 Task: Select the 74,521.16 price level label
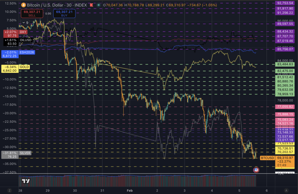(x=285, y=123)
